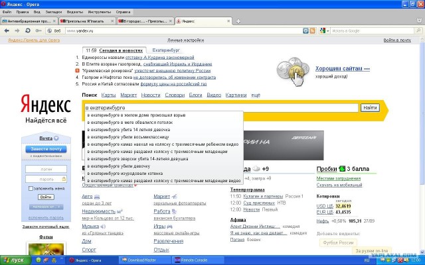
Task: Open the Файл menu
Action: [7, 12]
